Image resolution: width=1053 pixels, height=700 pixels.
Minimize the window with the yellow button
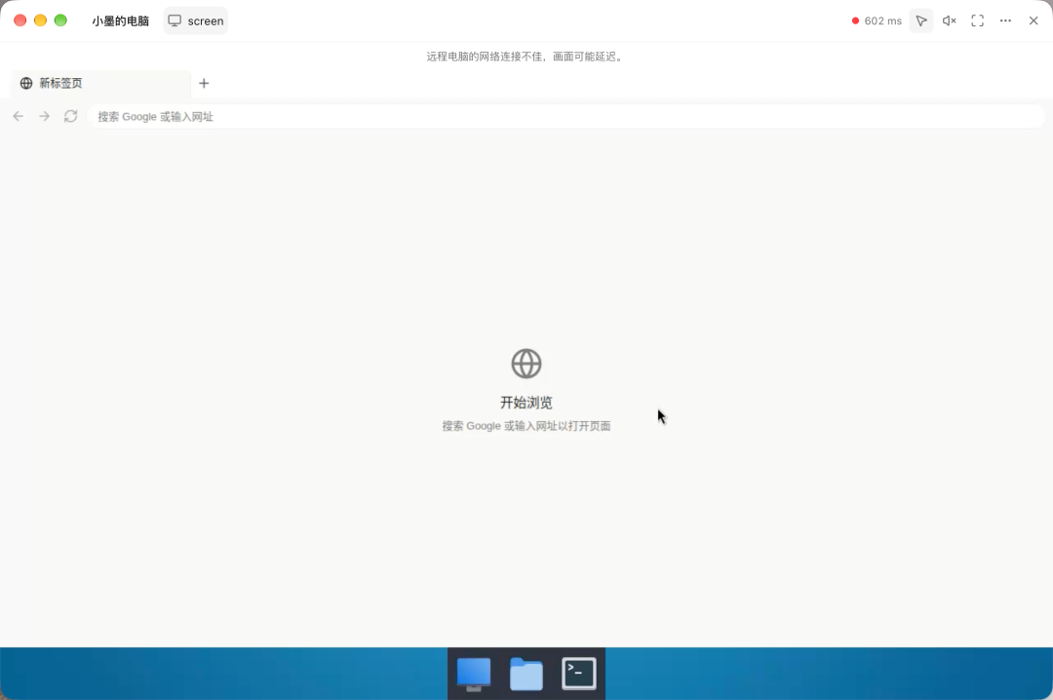tap(40, 20)
